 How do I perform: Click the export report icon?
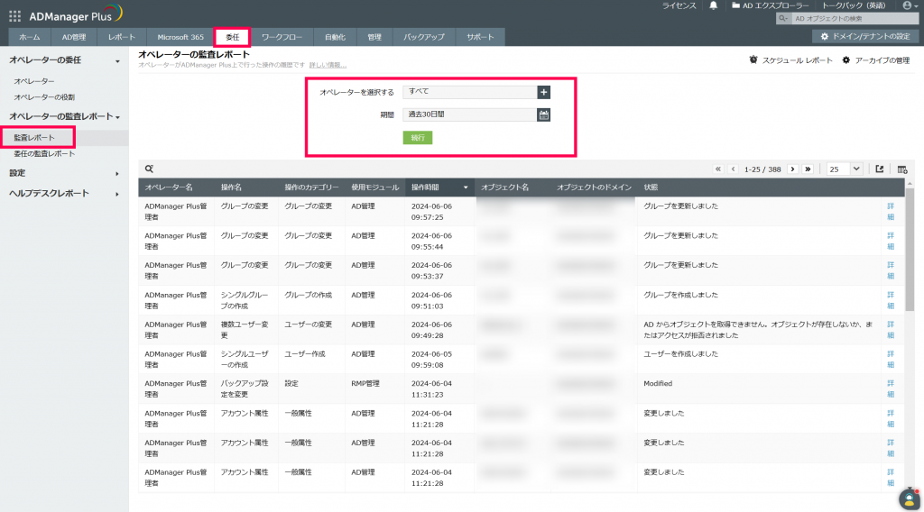pos(879,169)
